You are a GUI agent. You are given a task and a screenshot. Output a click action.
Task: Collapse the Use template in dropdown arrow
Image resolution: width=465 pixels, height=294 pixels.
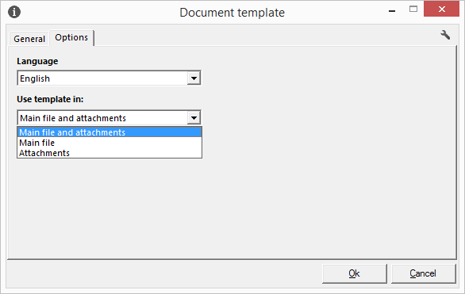pos(194,118)
